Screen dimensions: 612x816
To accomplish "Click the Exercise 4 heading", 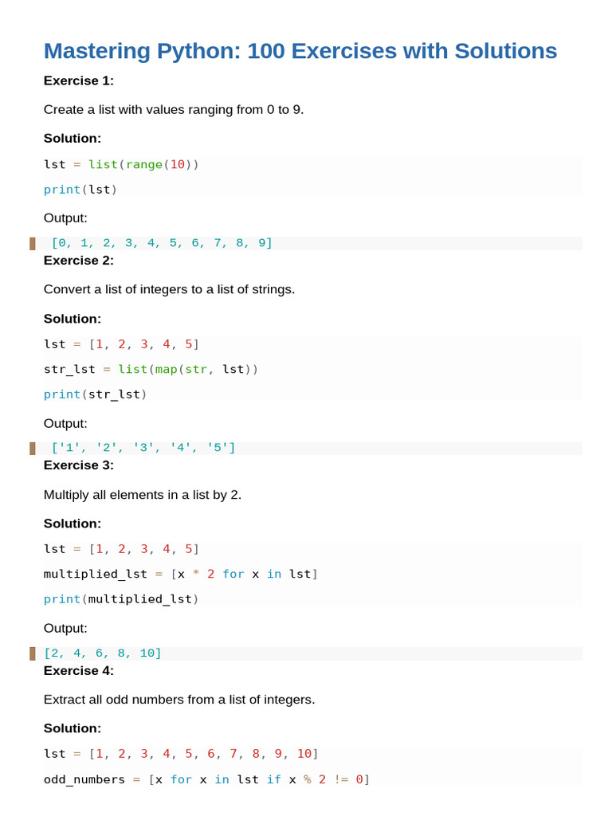I will [79, 671].
